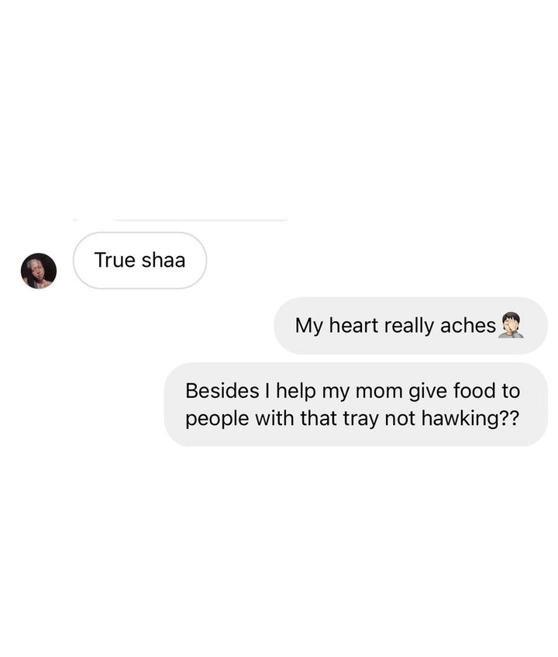The height and width of the screenshot is (657, 558).
Task: Click the word 'heart' in the sent message
Action: point(353,326)
